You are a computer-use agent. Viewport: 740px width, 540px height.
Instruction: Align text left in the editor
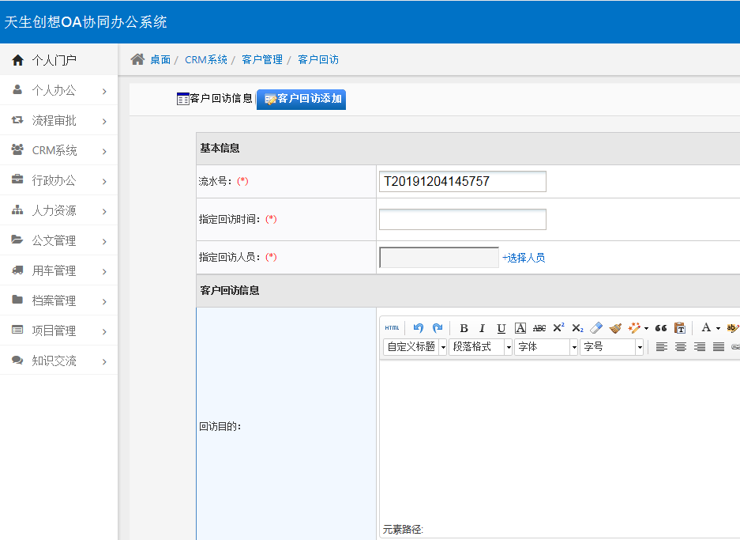tap(662, 347)
